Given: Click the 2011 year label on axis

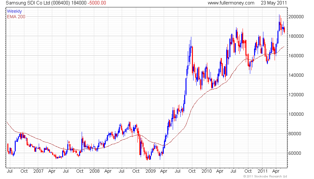Looking at the screenshot, I should [x=262, y=171].
